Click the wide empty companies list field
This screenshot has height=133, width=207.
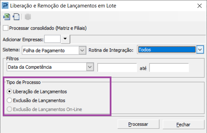(138, 39)
